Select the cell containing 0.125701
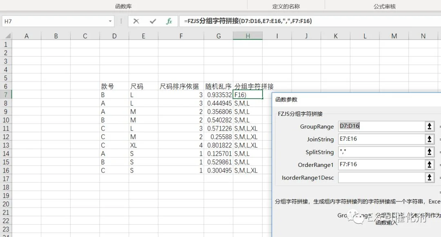Image resolution: width=441 pixels, height=237 pixels. click(x=218, y=154)
